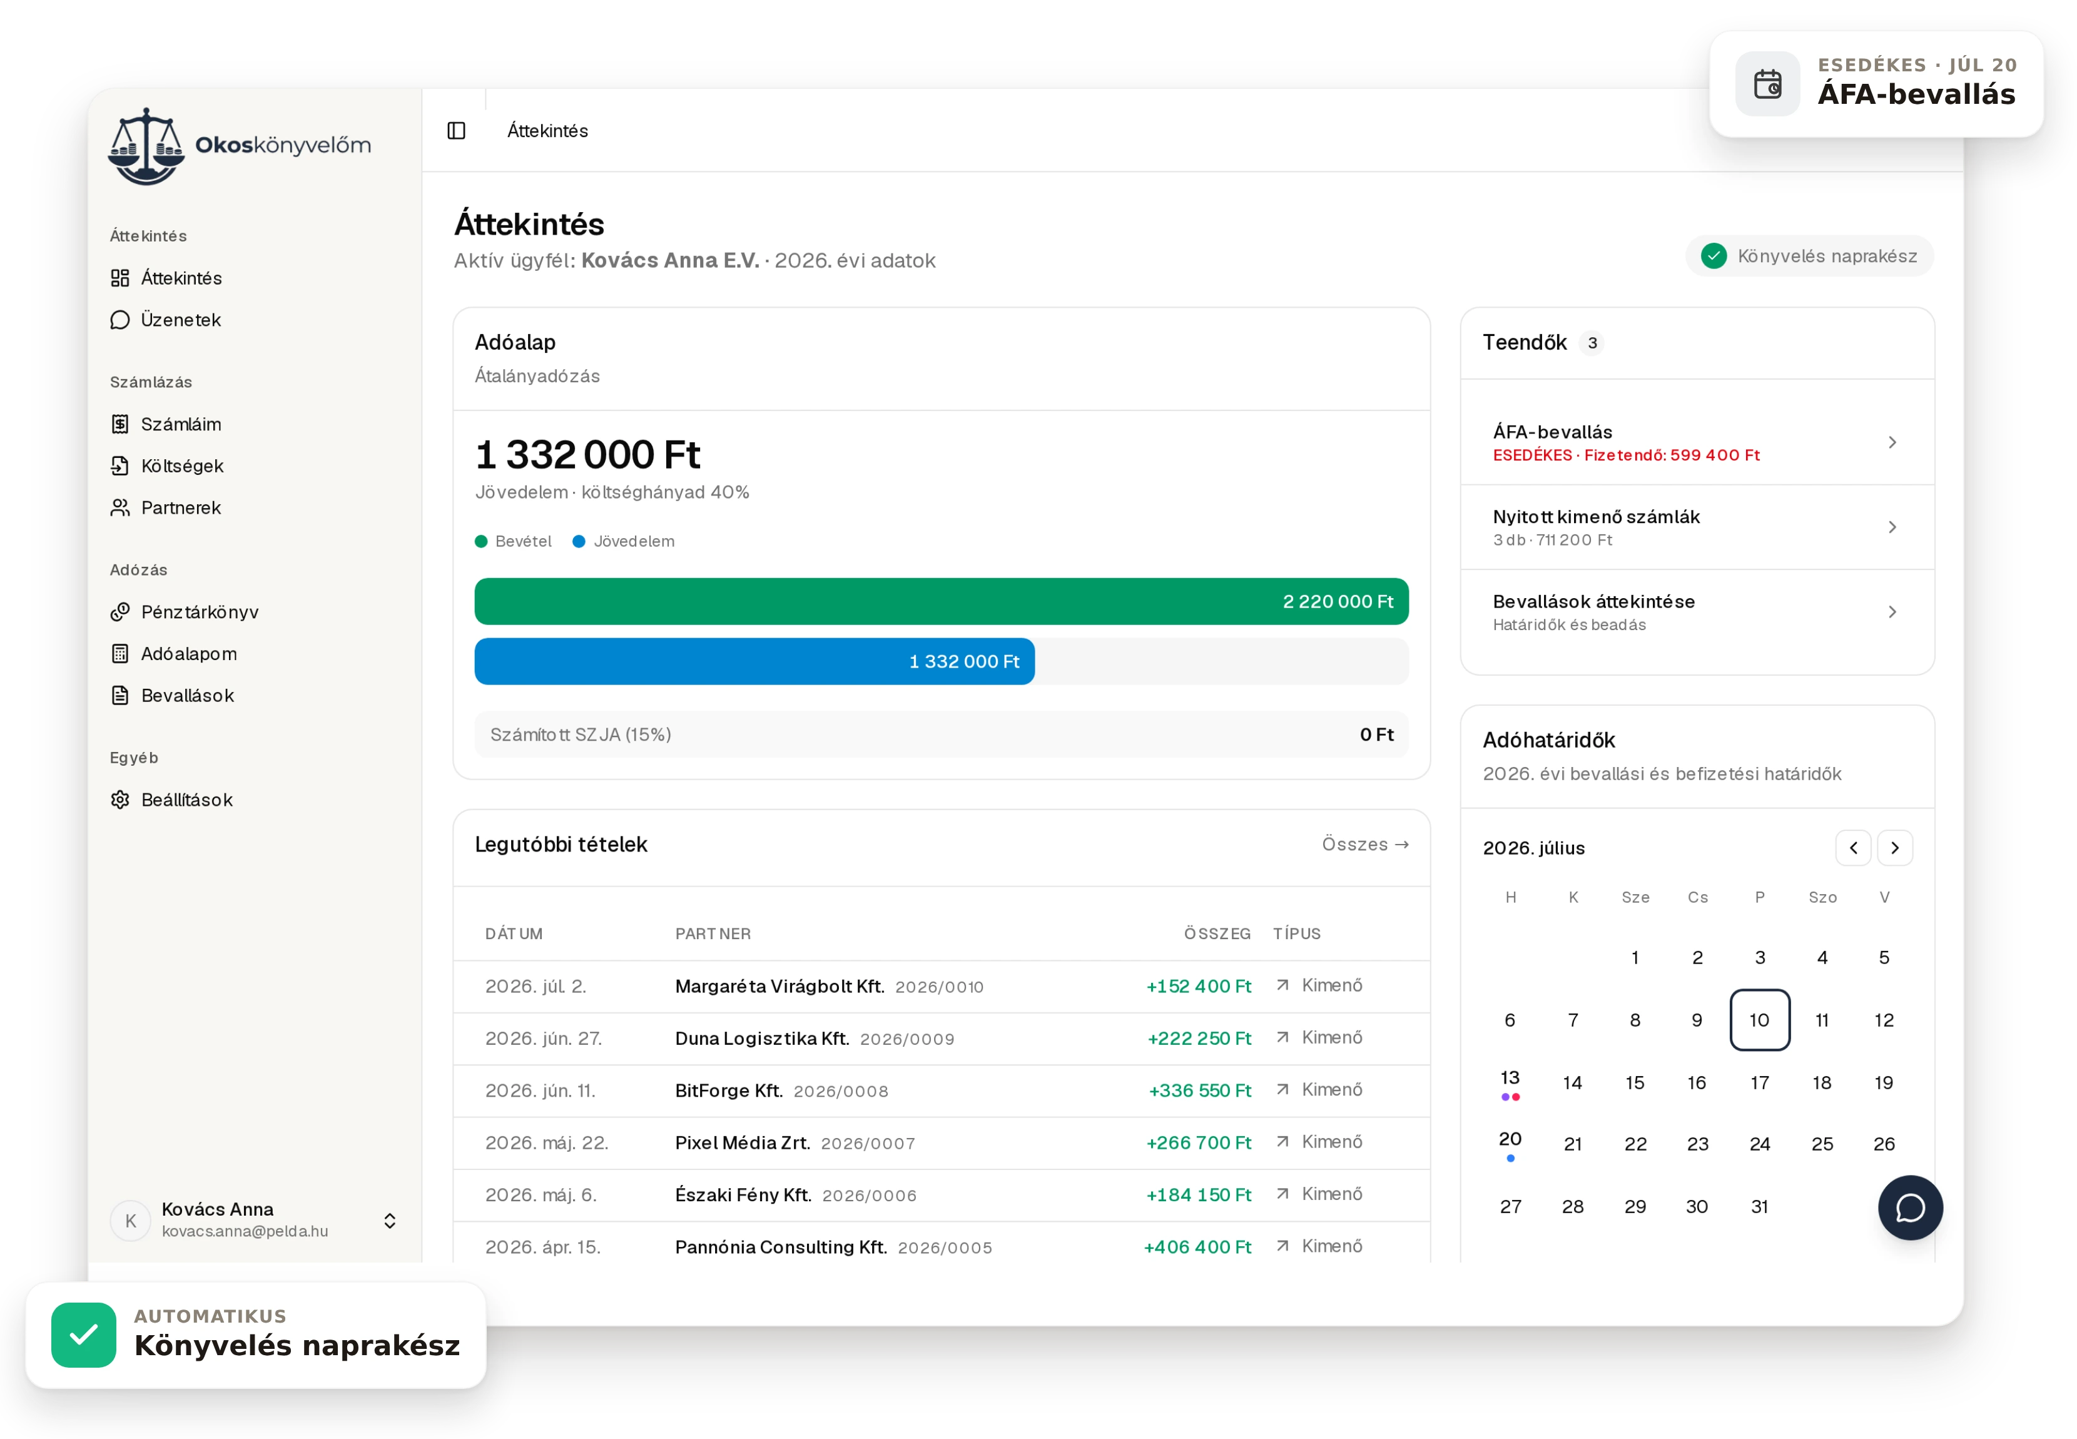The height and width of the screenshot is (1439, 2077).
Task: Open Pixel Média Zrt. row
Action: (941, 1143)
